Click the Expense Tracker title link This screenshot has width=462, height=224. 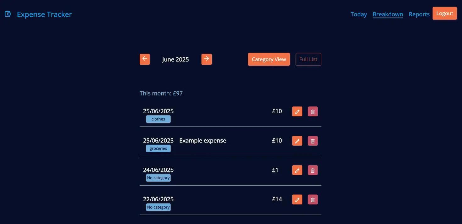click(x=44, y=14)
